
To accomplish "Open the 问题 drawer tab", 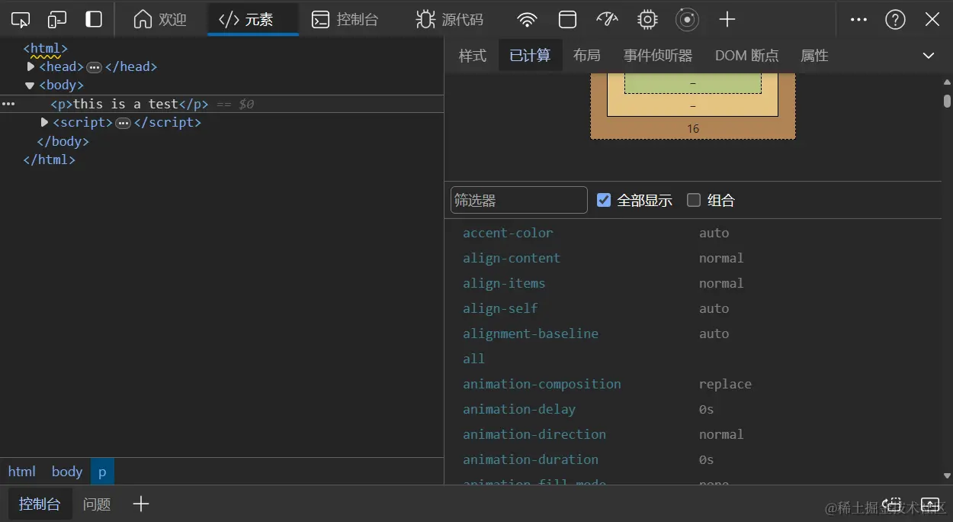I will click(x=97, y=504).
